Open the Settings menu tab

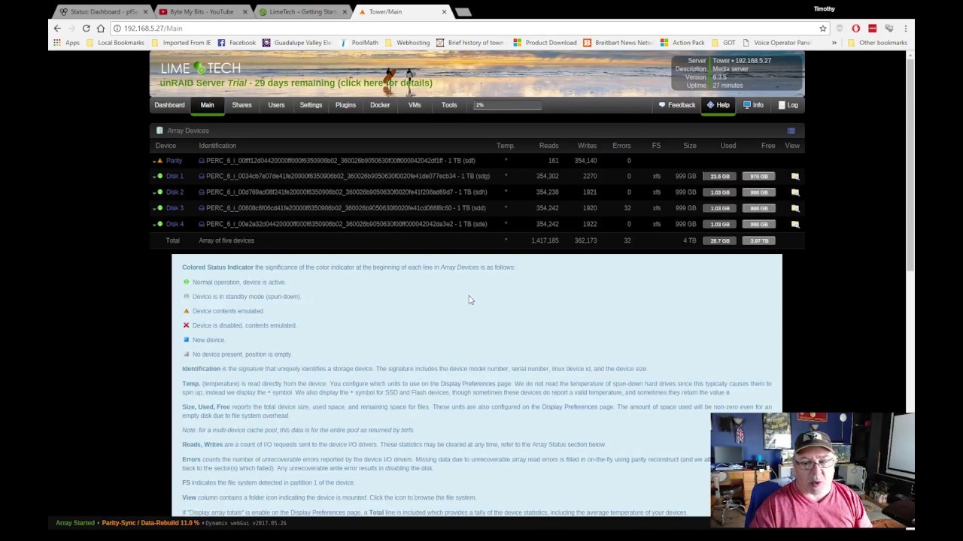coord(311,105)
